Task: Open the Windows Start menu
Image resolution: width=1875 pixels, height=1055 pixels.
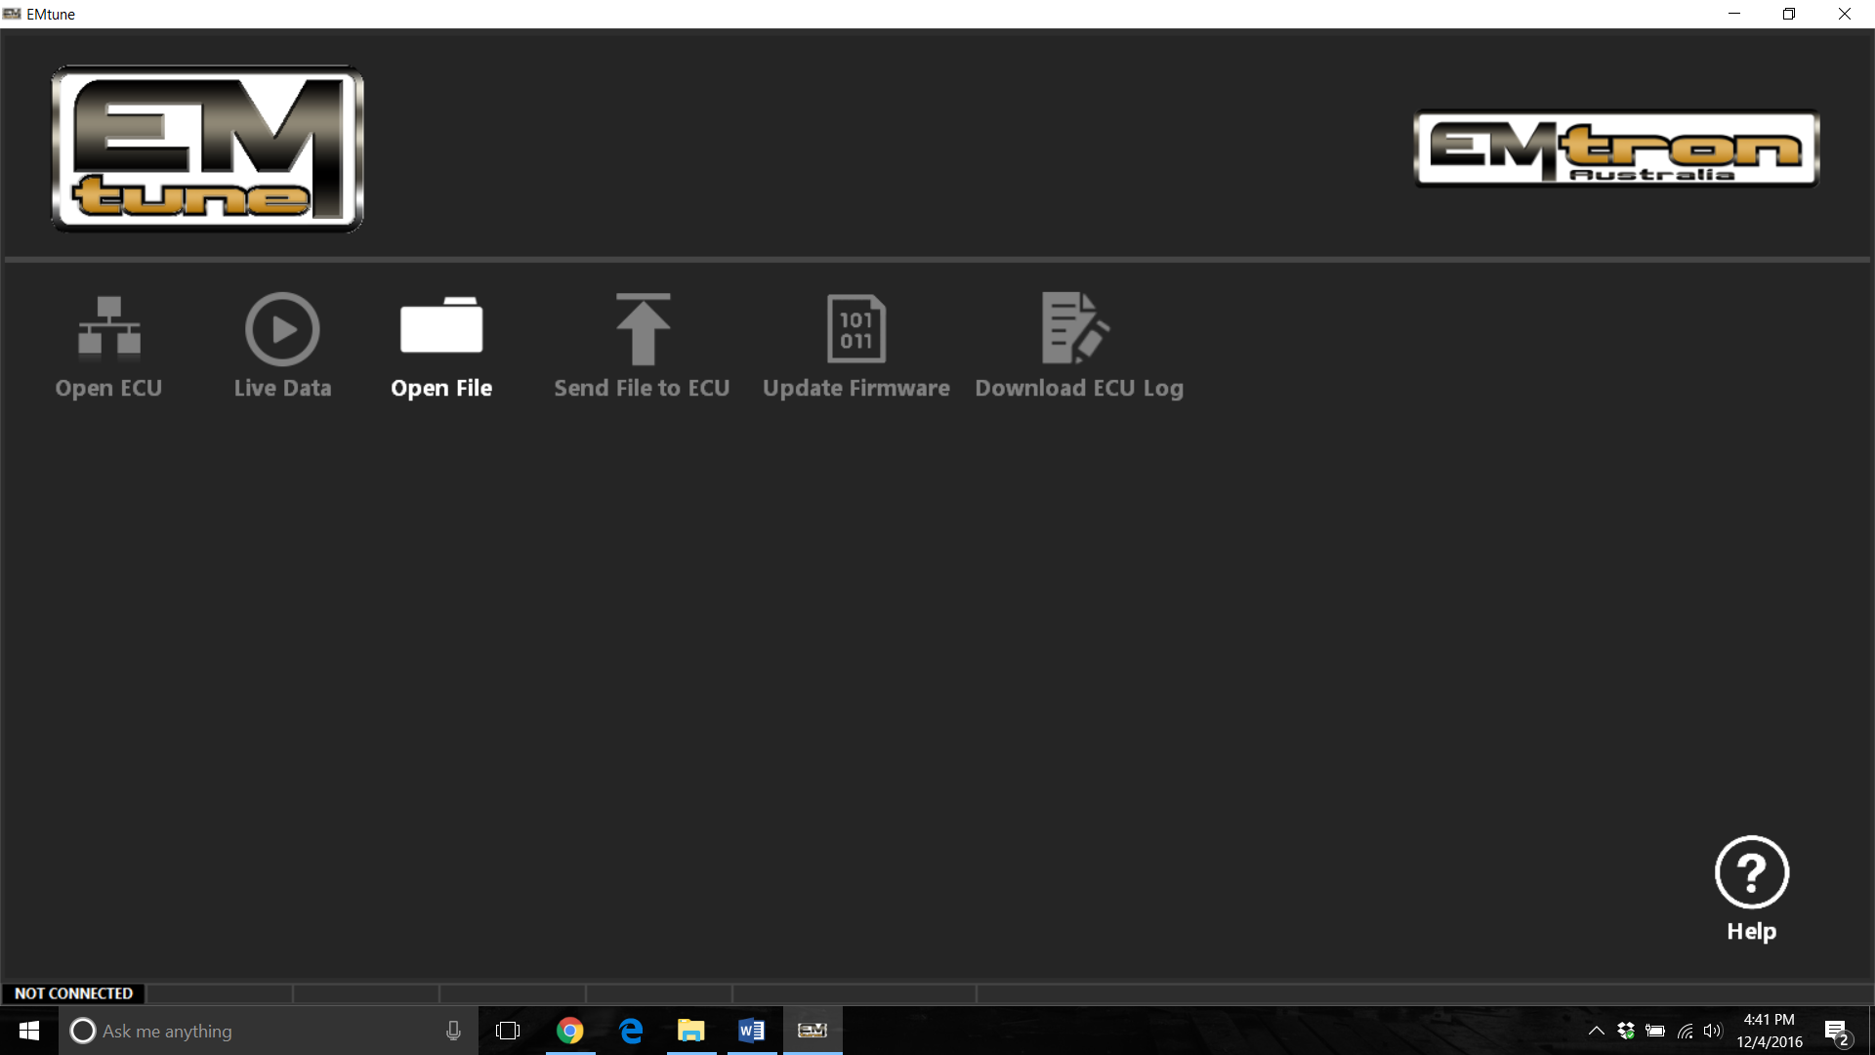Action: tap(29, 1031)
